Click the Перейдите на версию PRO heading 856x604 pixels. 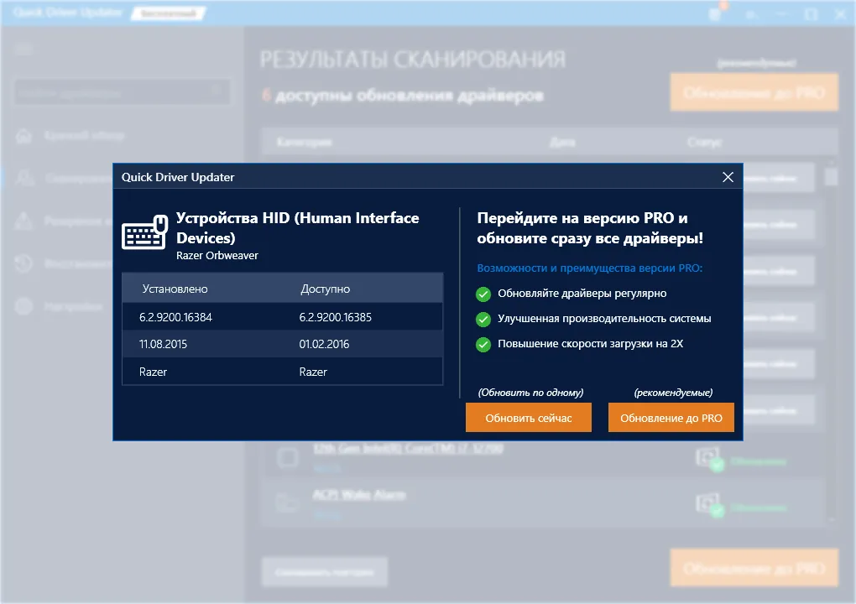pyautogui.click(x=590, y=227)
